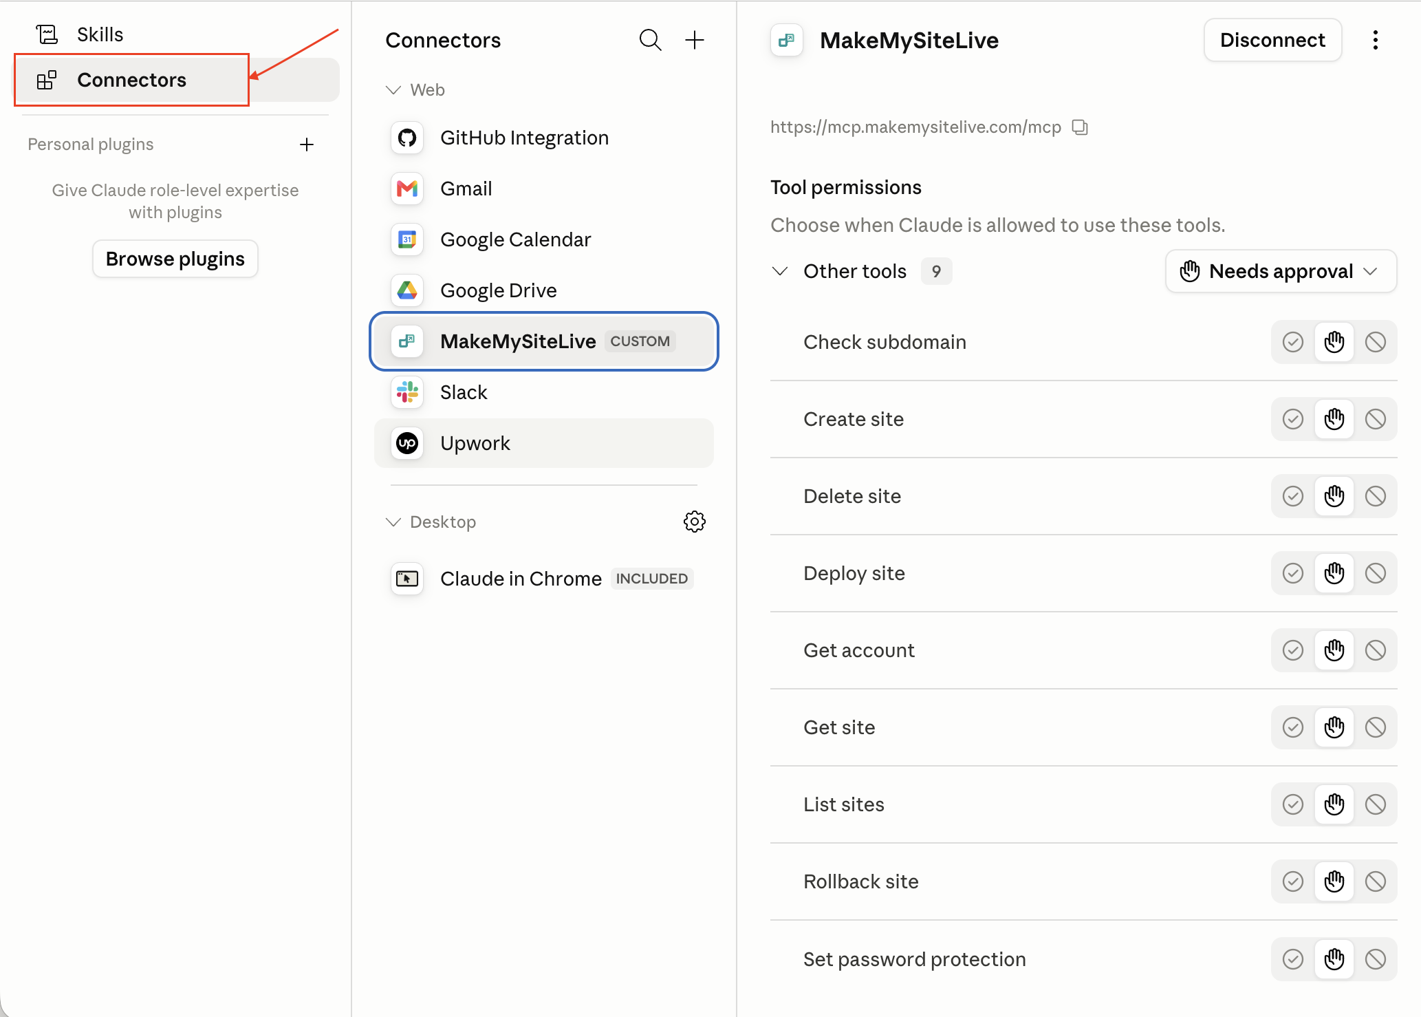The image size is (1421, 1017).
Task: Click the Connectors grid icon in sidebar
Action: pyautogui.click(x=47, y=80)
